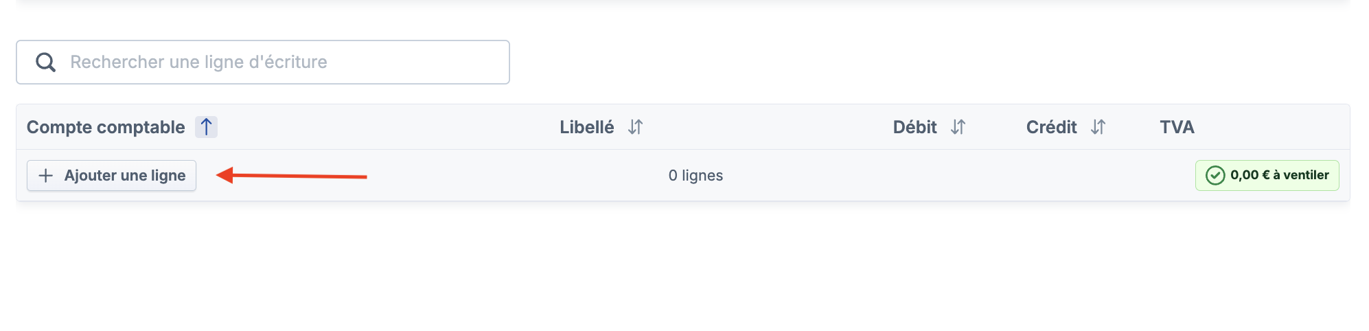Image resolution: width=1369 pixels, height=331 pixels.
Task: Toggle ascending sort arrow for Compte comptable
Action: [x=206, y=127]
